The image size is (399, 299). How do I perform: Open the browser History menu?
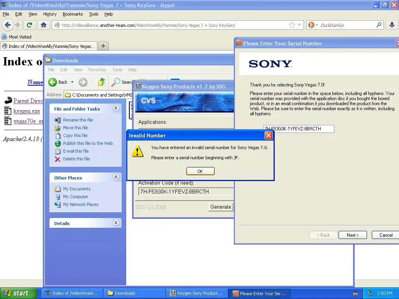pos(49,14)
